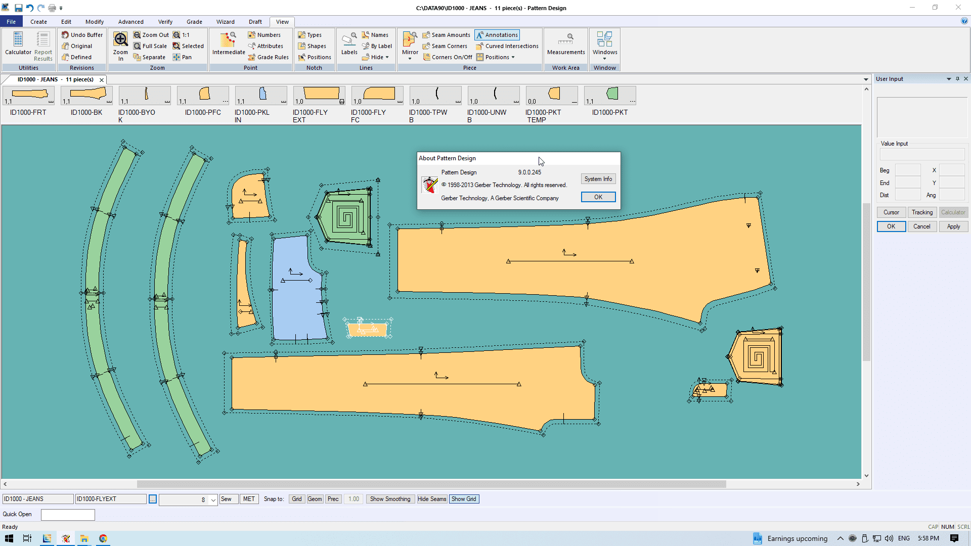Expand the Windows dropdown in ribbon

coord(604,59)
